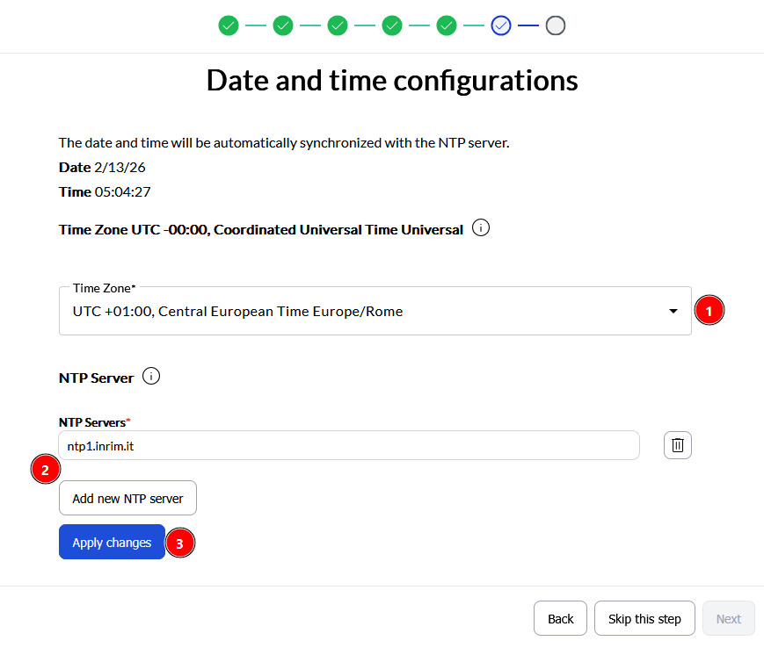Click the info icon next to Time Zone
The height and width of the screenshot is (648, 764).
click(x=481, y=228)
